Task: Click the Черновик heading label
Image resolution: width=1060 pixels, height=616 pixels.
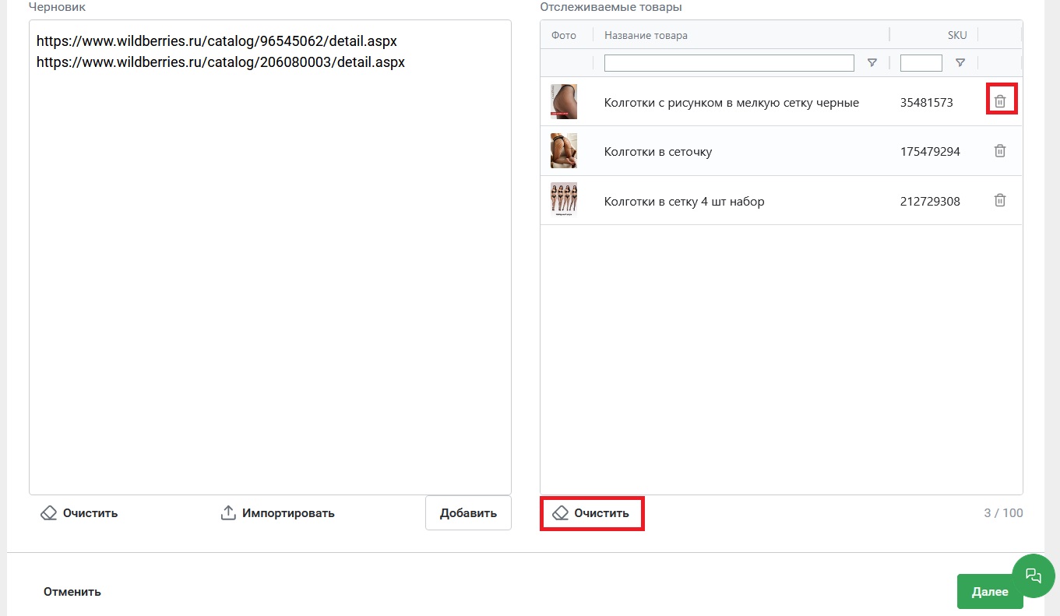Action: pyautogui.click(x=57, y=7)
